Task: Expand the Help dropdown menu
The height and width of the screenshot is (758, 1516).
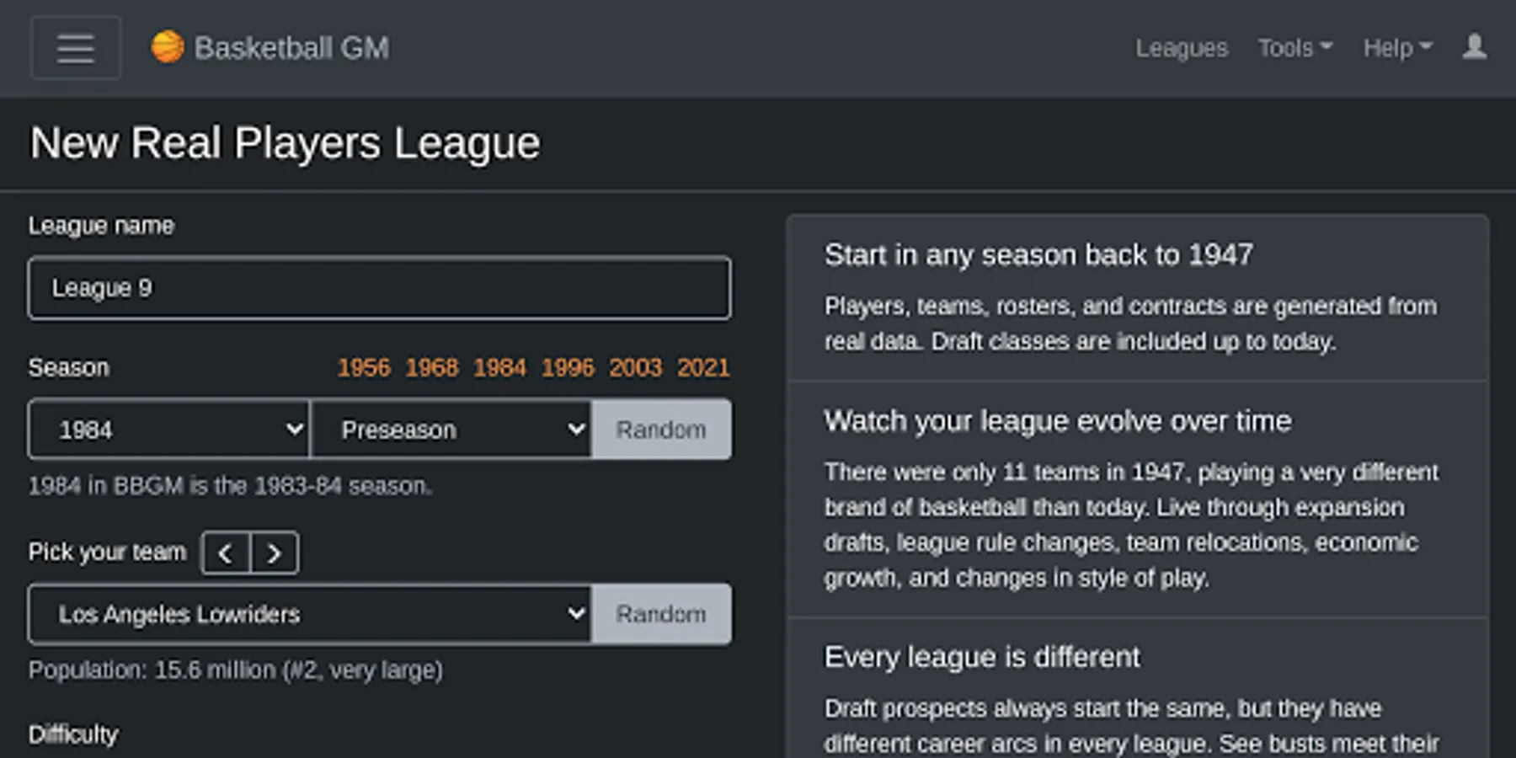Action: pos(1397,48)
